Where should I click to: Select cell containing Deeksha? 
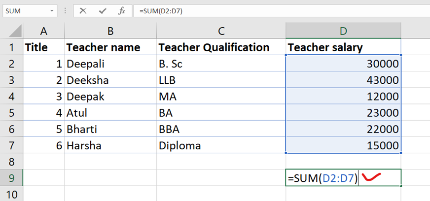coord(110,80)
